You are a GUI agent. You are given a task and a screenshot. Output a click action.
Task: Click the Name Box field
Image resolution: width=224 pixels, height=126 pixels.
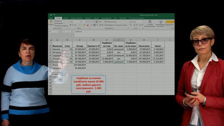(53, 31)
